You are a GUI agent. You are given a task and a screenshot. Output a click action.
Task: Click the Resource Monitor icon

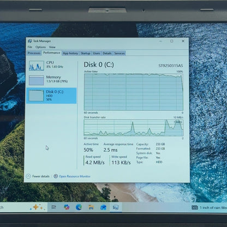click(x=56, y=176)
